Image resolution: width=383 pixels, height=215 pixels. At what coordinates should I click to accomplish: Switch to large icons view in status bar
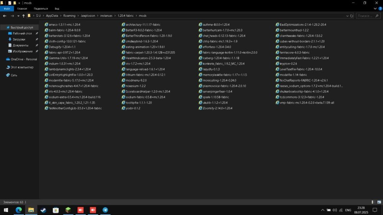tap(379, 202)
